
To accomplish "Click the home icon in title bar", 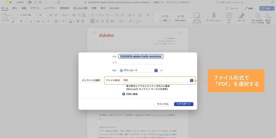I will pos(36,3).
